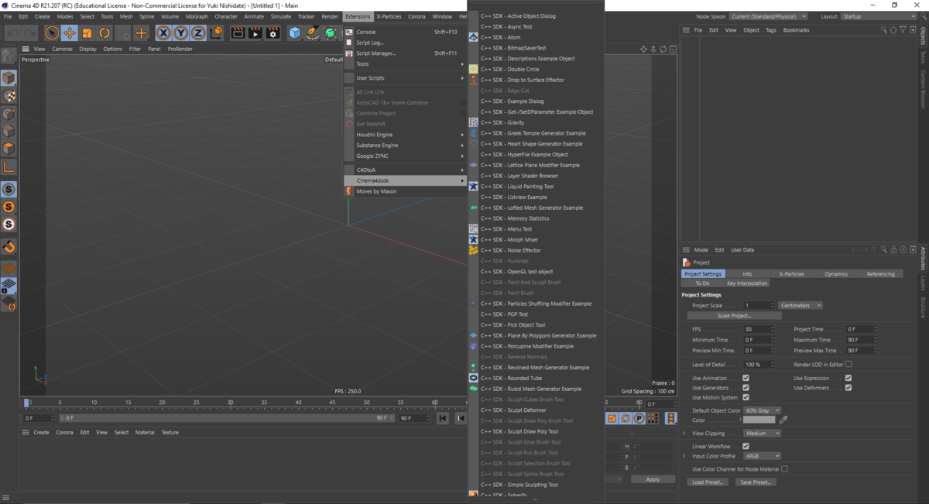This screenshot has width=929, height=504.
Task: Click Level of Detail 100% field
Action: tap(759, 365)
